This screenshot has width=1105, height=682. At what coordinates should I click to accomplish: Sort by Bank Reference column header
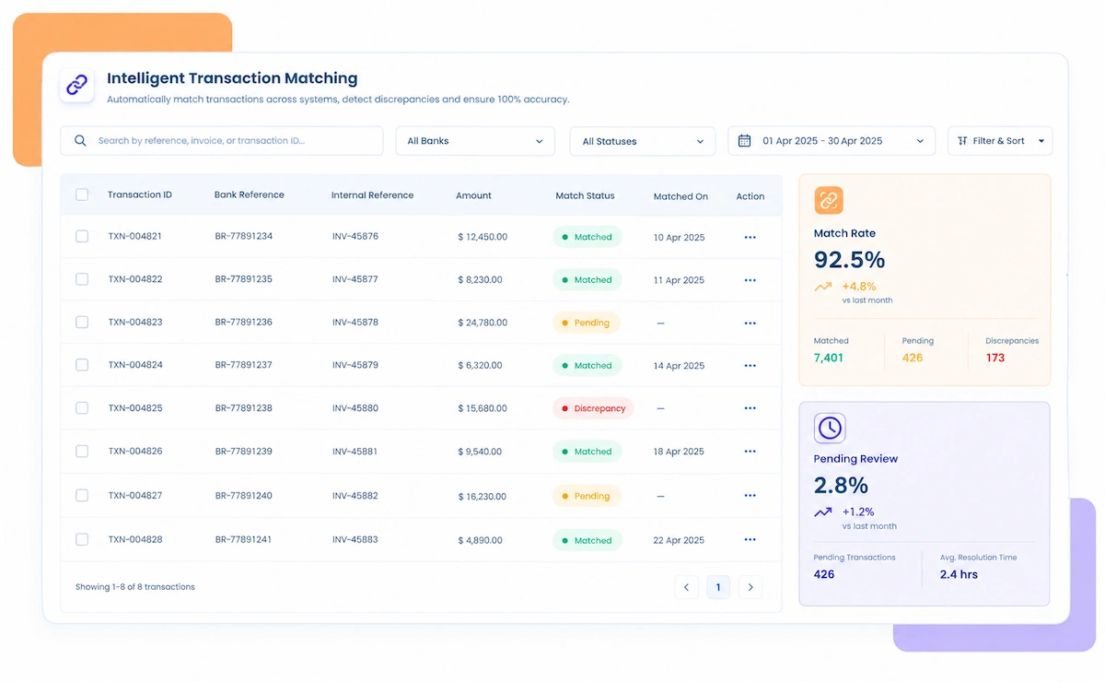[x=250, y=195]
